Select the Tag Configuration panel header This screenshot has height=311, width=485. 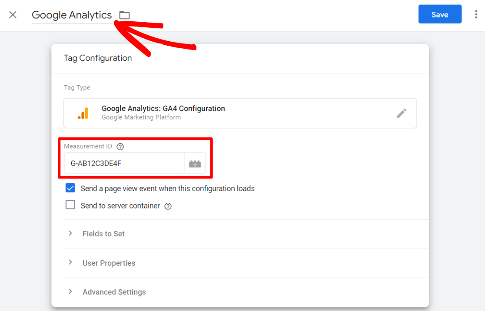coord(98,58)
